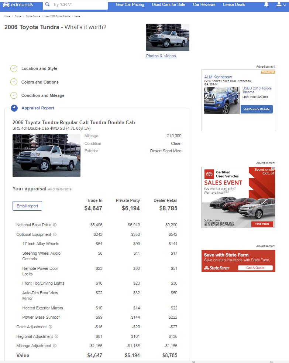Click Trade-In value $4,647 at top
289x363 pixels.
click(x=93, y=208)
